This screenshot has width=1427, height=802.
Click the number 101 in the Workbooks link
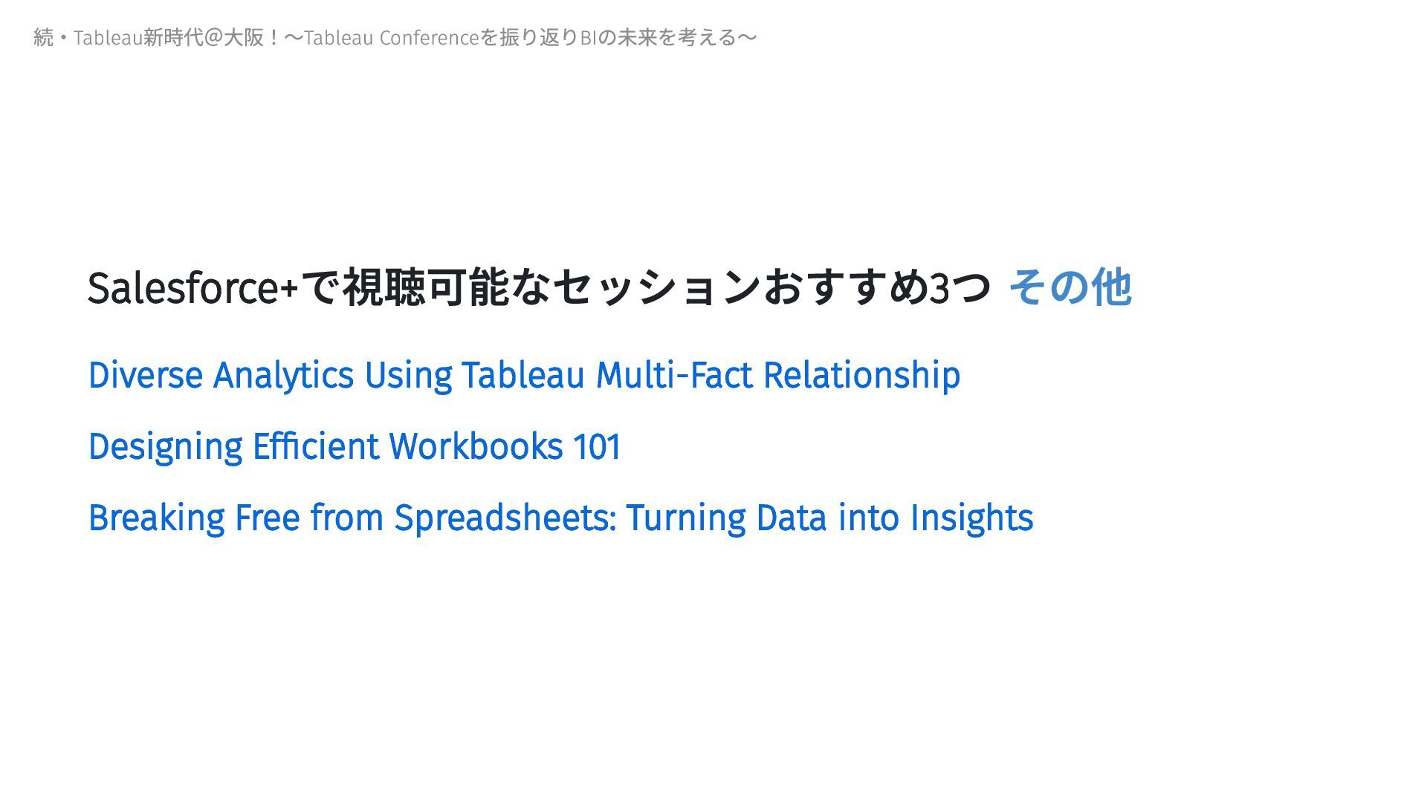[596, 446]
